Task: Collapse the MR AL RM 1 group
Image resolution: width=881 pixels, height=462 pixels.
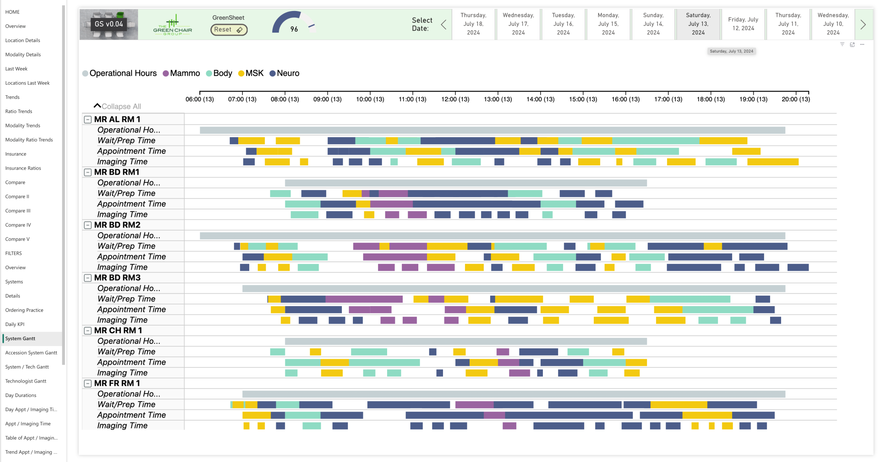Action: (x=88, y=120)
